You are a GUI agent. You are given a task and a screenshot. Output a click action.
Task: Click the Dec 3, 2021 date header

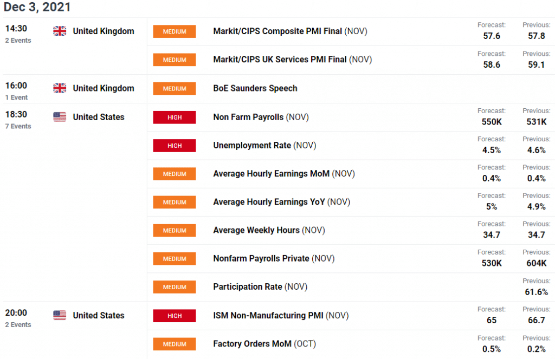click(x=37, y=7)
